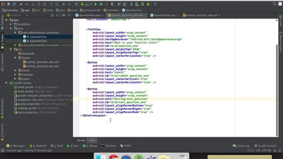Switch to the QuestionOne.java tab

pos(89,15)
